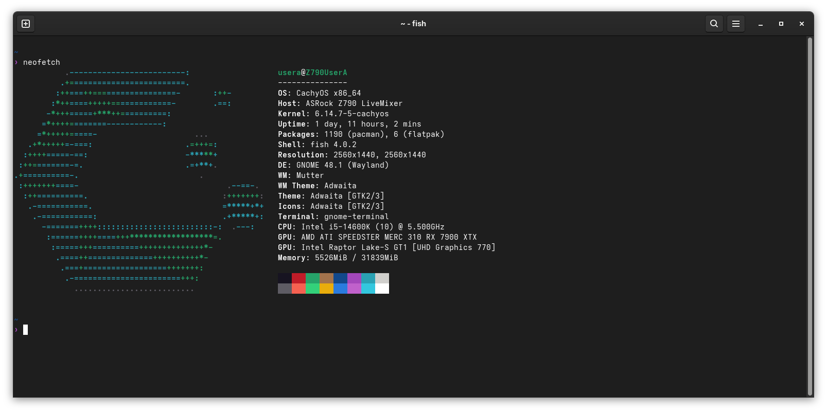827x412 pixels.
Task: Click the 'WM: Mutter' line
Action: point(301,175)
